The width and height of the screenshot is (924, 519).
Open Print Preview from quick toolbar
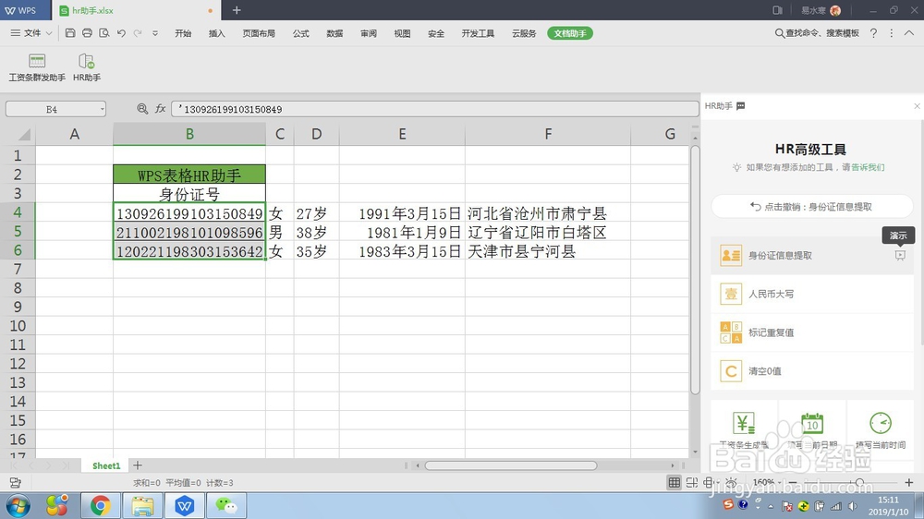[104, 33]
